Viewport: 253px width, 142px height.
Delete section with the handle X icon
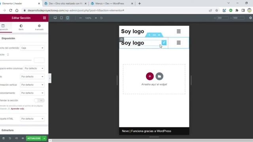[159, 35]
